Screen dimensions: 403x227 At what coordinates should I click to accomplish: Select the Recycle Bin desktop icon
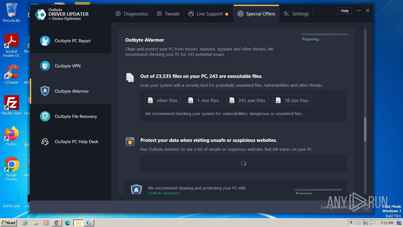pos(11,13)
